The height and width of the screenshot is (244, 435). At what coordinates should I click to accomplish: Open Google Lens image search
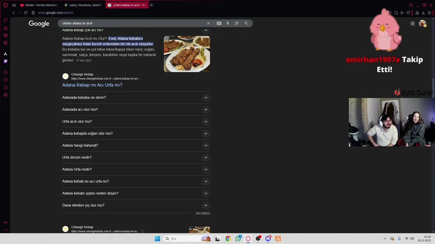tap(237, 23)
